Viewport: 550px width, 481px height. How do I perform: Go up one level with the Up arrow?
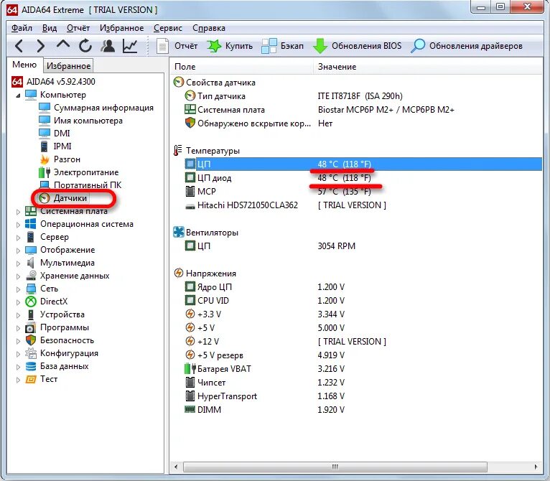click(62, 45)
